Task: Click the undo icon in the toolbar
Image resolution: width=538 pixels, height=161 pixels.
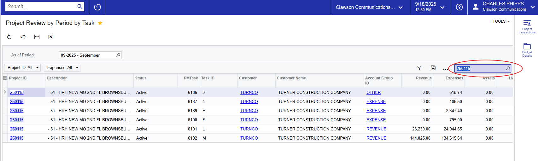Action: click(23, 37)
